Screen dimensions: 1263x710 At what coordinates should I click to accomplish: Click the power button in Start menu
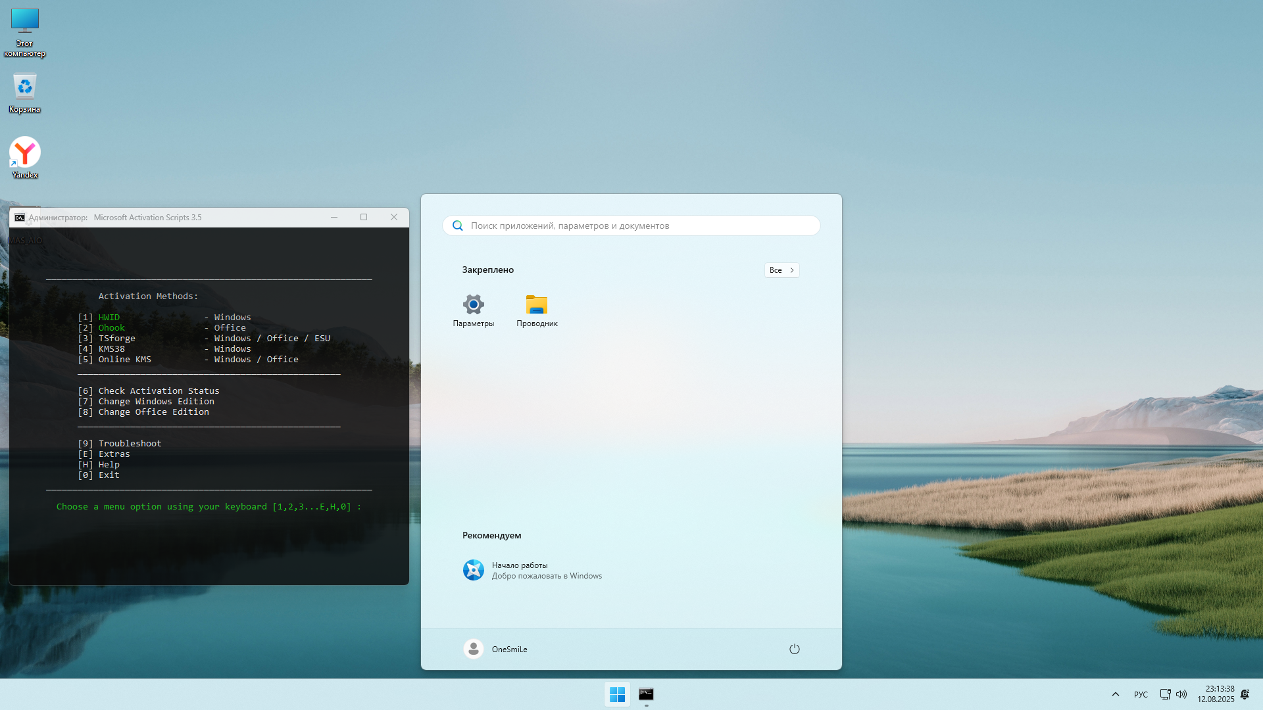794,649
